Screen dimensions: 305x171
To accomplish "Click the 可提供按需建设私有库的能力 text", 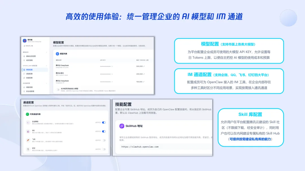I will coord(250,139).
